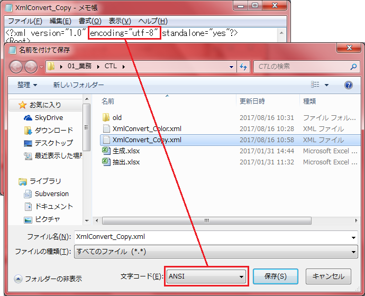Click the old folder icon
This screenshot has height=296, width=365.
click(x=106, y=117)
